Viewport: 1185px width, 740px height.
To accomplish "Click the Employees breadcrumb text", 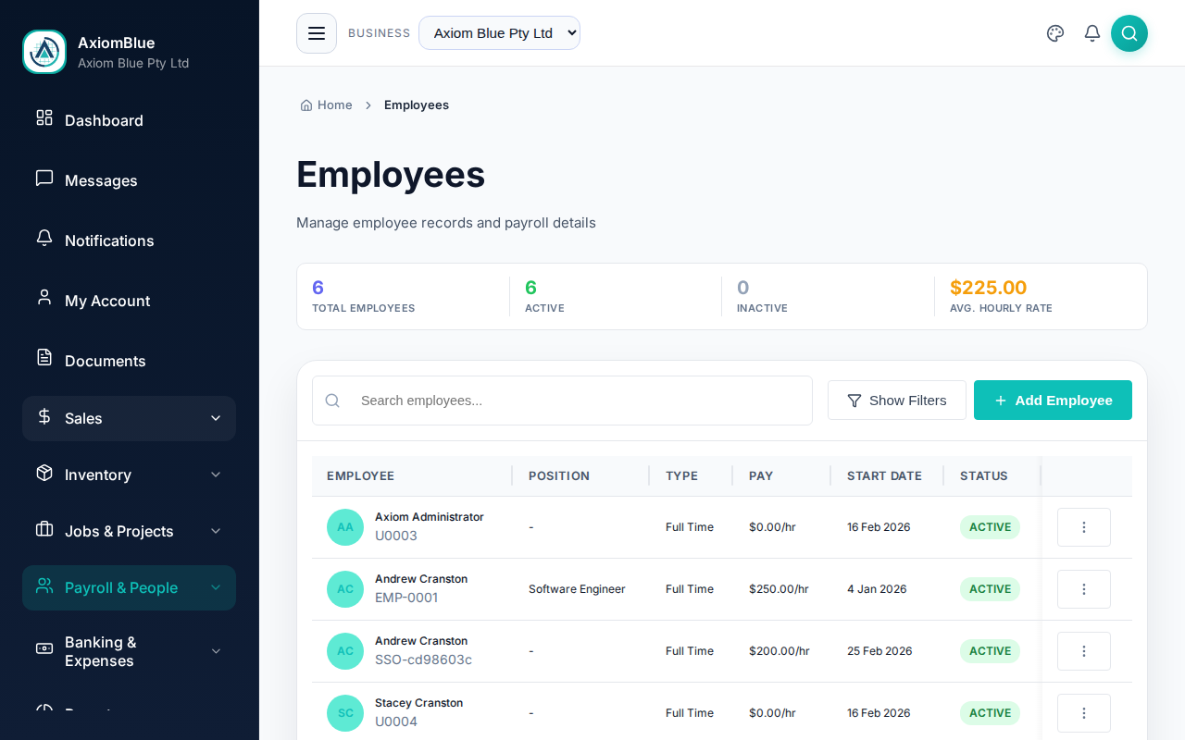I will click(x=417, y=105).
